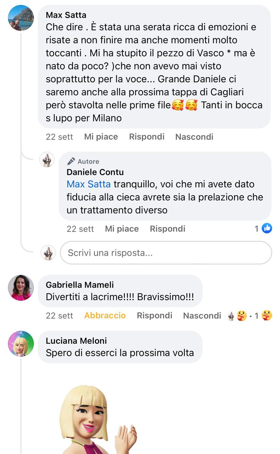Open the blue Max Satta mention link

(x=88, y=184)
